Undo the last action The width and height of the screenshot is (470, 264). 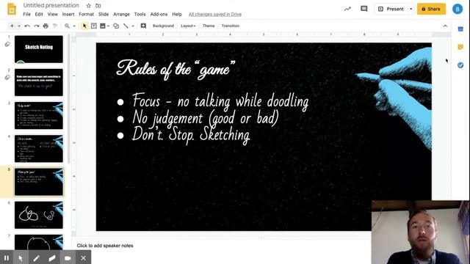pos(27,26)
